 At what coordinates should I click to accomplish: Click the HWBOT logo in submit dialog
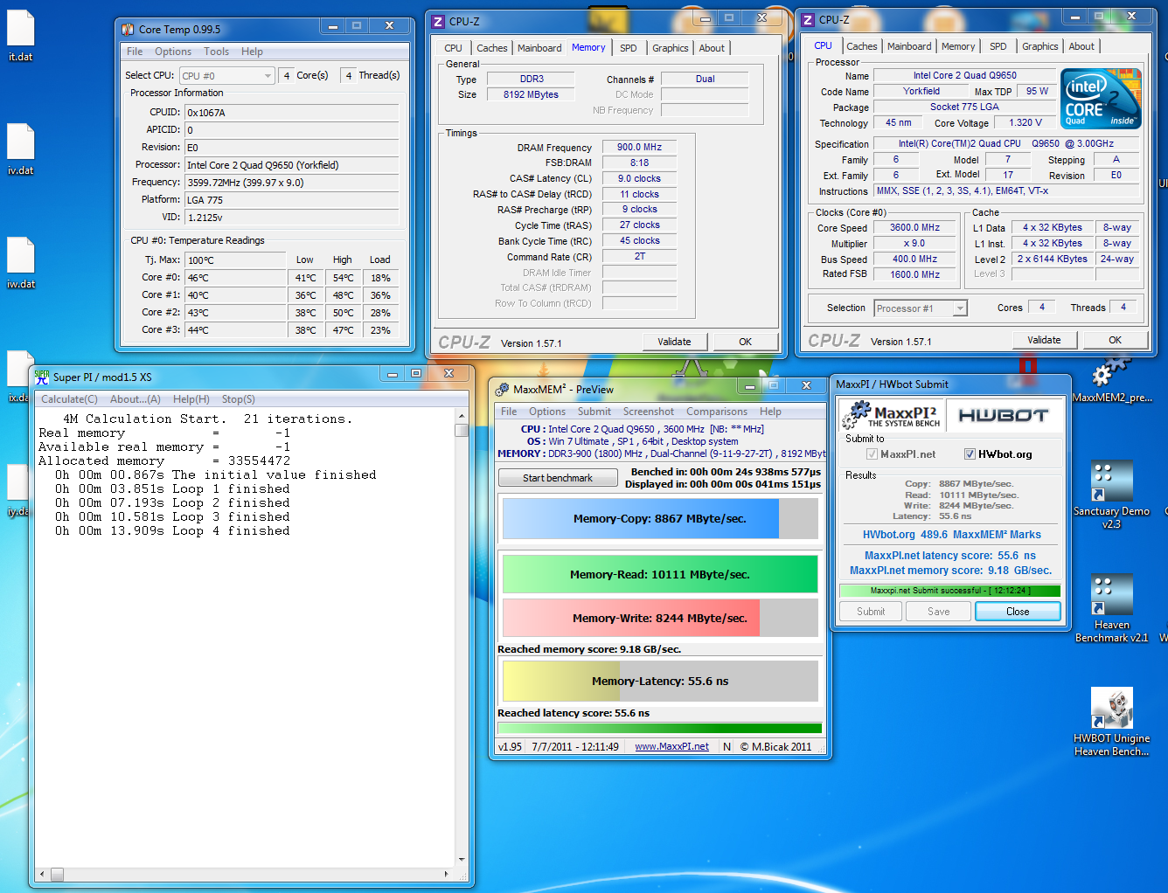point(1003,415)
